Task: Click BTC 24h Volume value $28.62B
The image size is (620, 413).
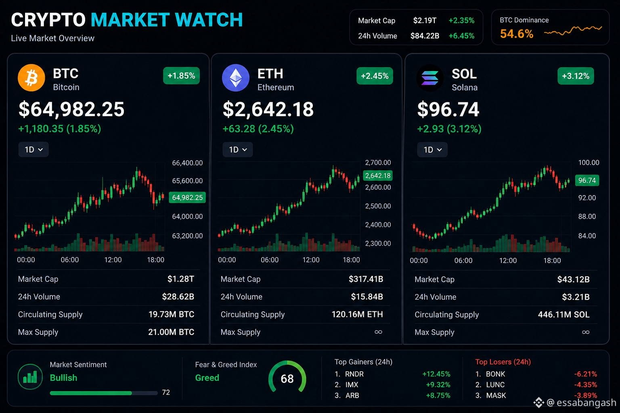Action: point(178,296)
